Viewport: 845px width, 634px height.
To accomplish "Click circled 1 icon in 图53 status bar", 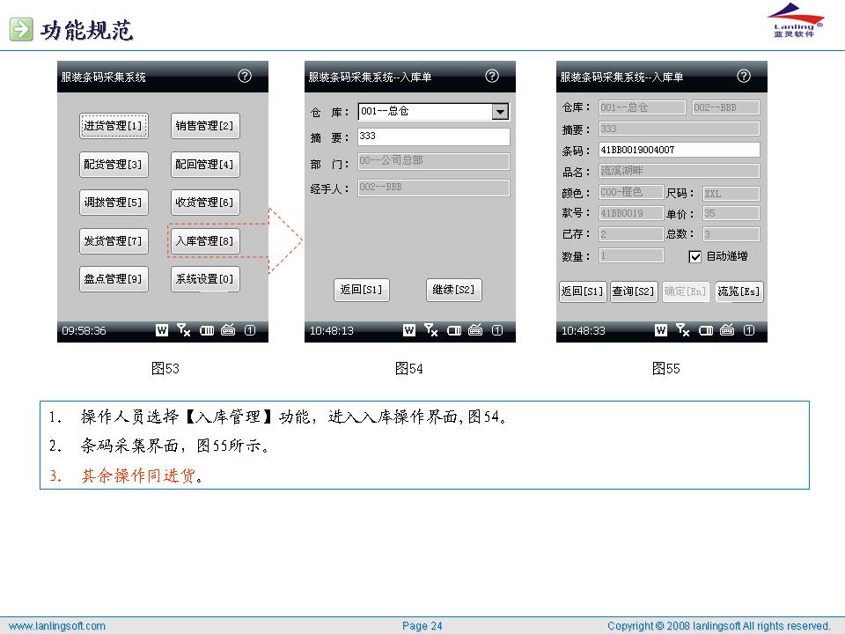I will (x=249, y=330).
